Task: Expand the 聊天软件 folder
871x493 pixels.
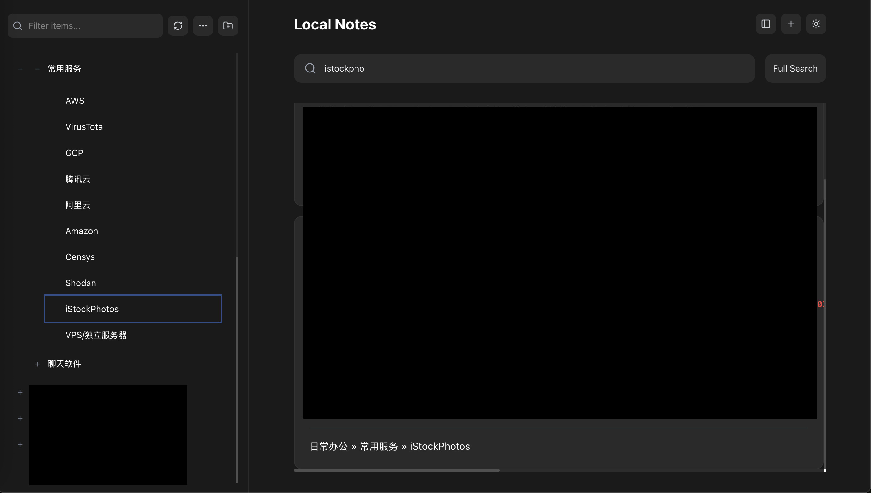Action: 38,364
